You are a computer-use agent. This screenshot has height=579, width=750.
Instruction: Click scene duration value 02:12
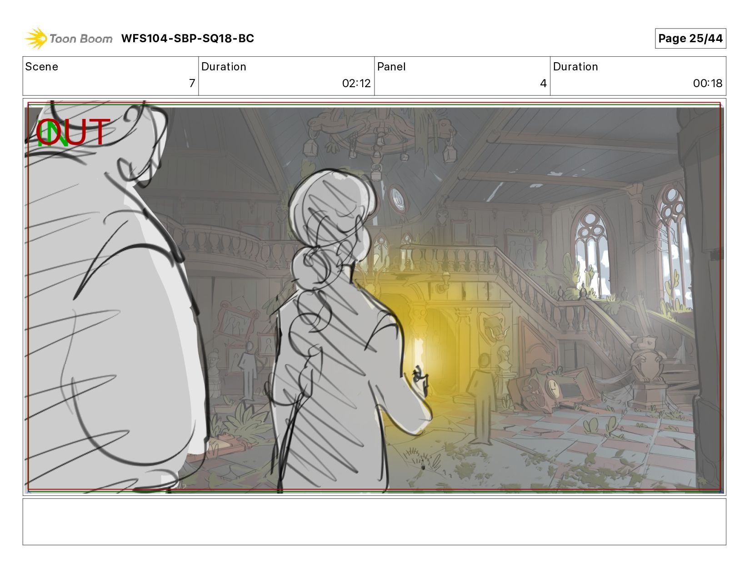[356, 84]
